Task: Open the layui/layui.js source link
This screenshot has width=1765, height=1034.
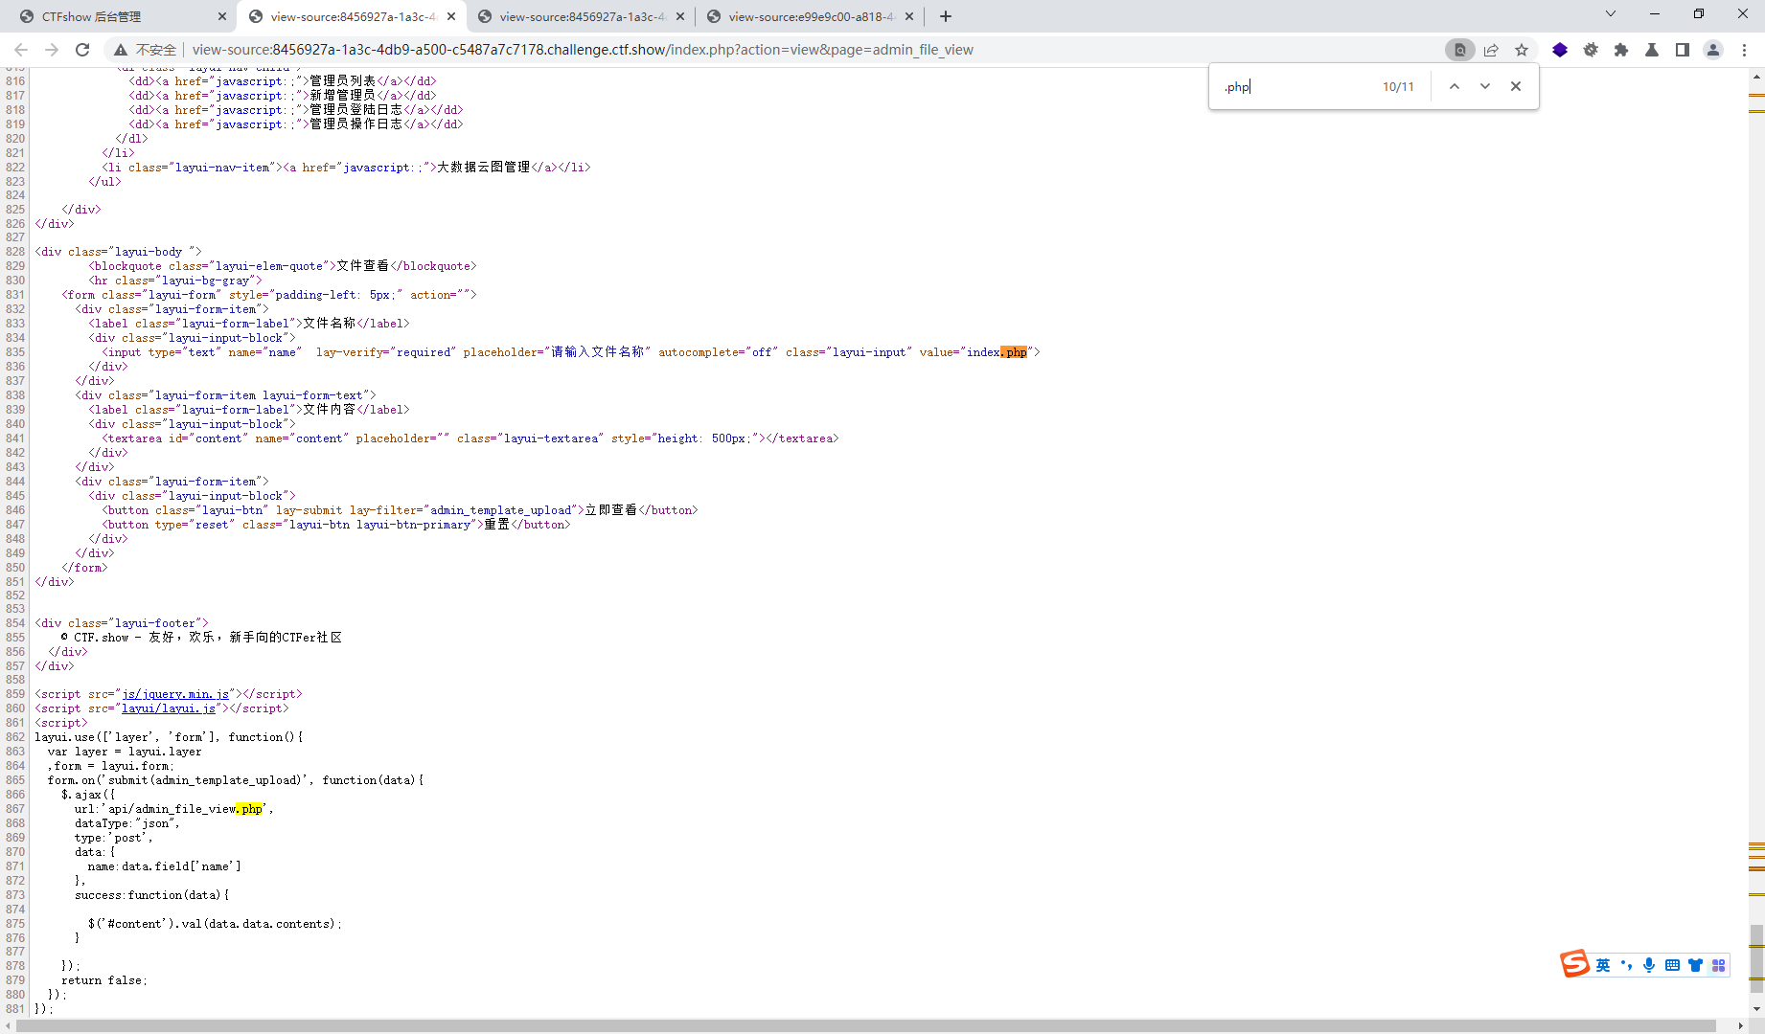Action: tap(169, 708)
